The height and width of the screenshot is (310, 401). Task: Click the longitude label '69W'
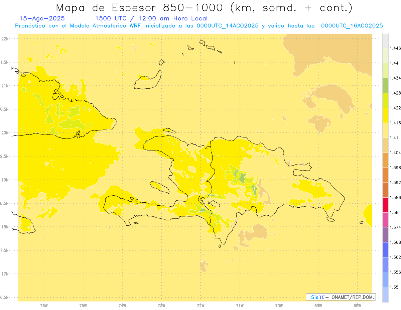318,305
